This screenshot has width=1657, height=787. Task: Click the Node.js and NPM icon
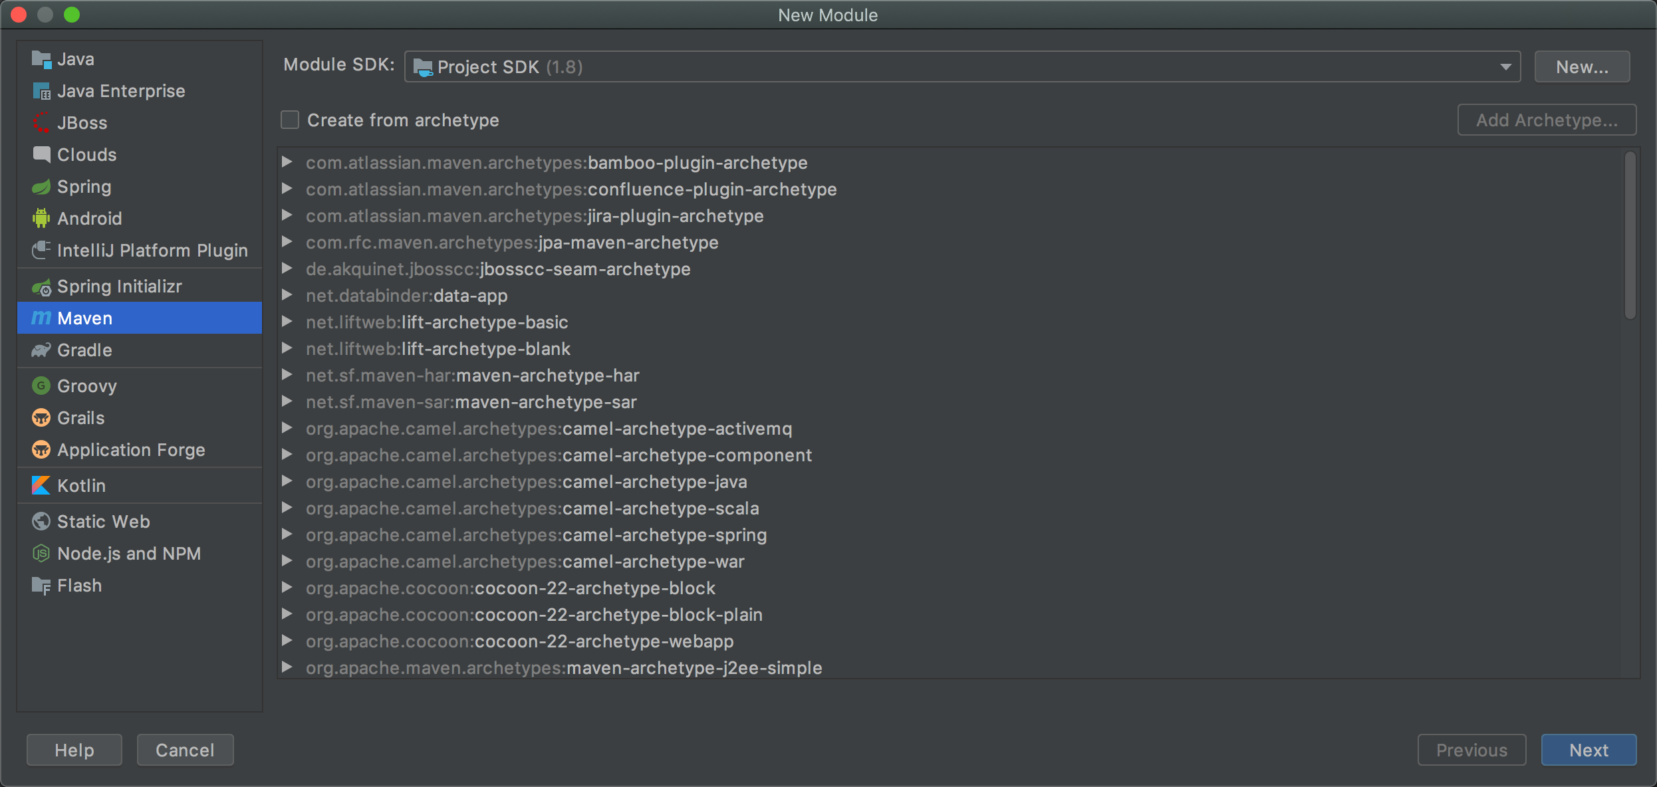tap(41, 553)
